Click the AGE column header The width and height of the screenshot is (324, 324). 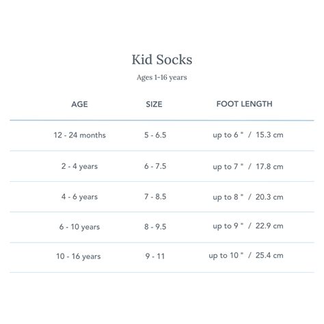pyautogui.click(x=79, y=104)
